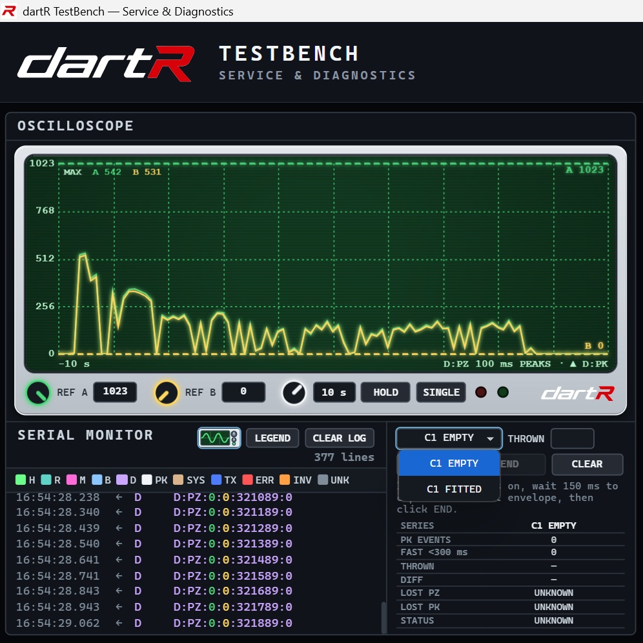The image size is (643, 643).
Task: Click the dartR app icon in title bar
Action: pyautogui.click(x=8, y=11)
